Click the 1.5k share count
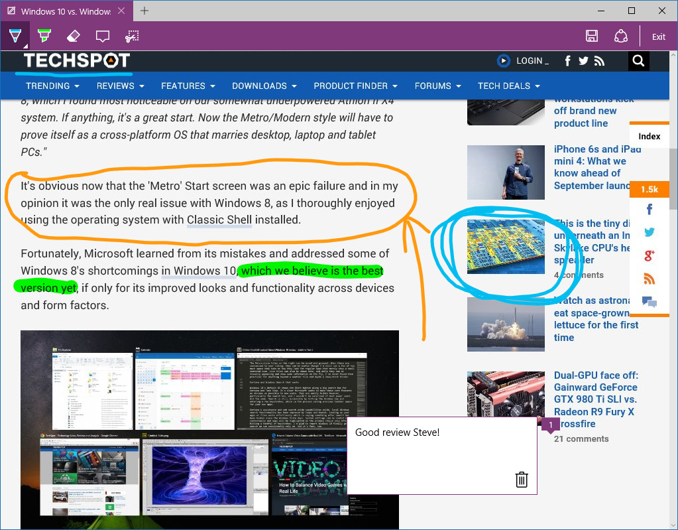This screenshot has width=678, height=530. [x=649, y=190]
